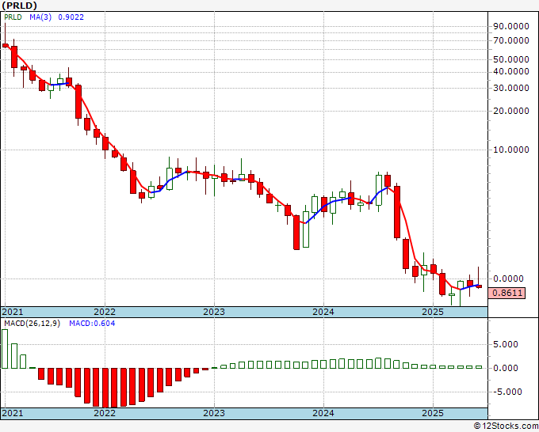This screenshot has width=539, height=432.
Task: Click 2022 on the MACD panel timeline
Action: [105, 413]
